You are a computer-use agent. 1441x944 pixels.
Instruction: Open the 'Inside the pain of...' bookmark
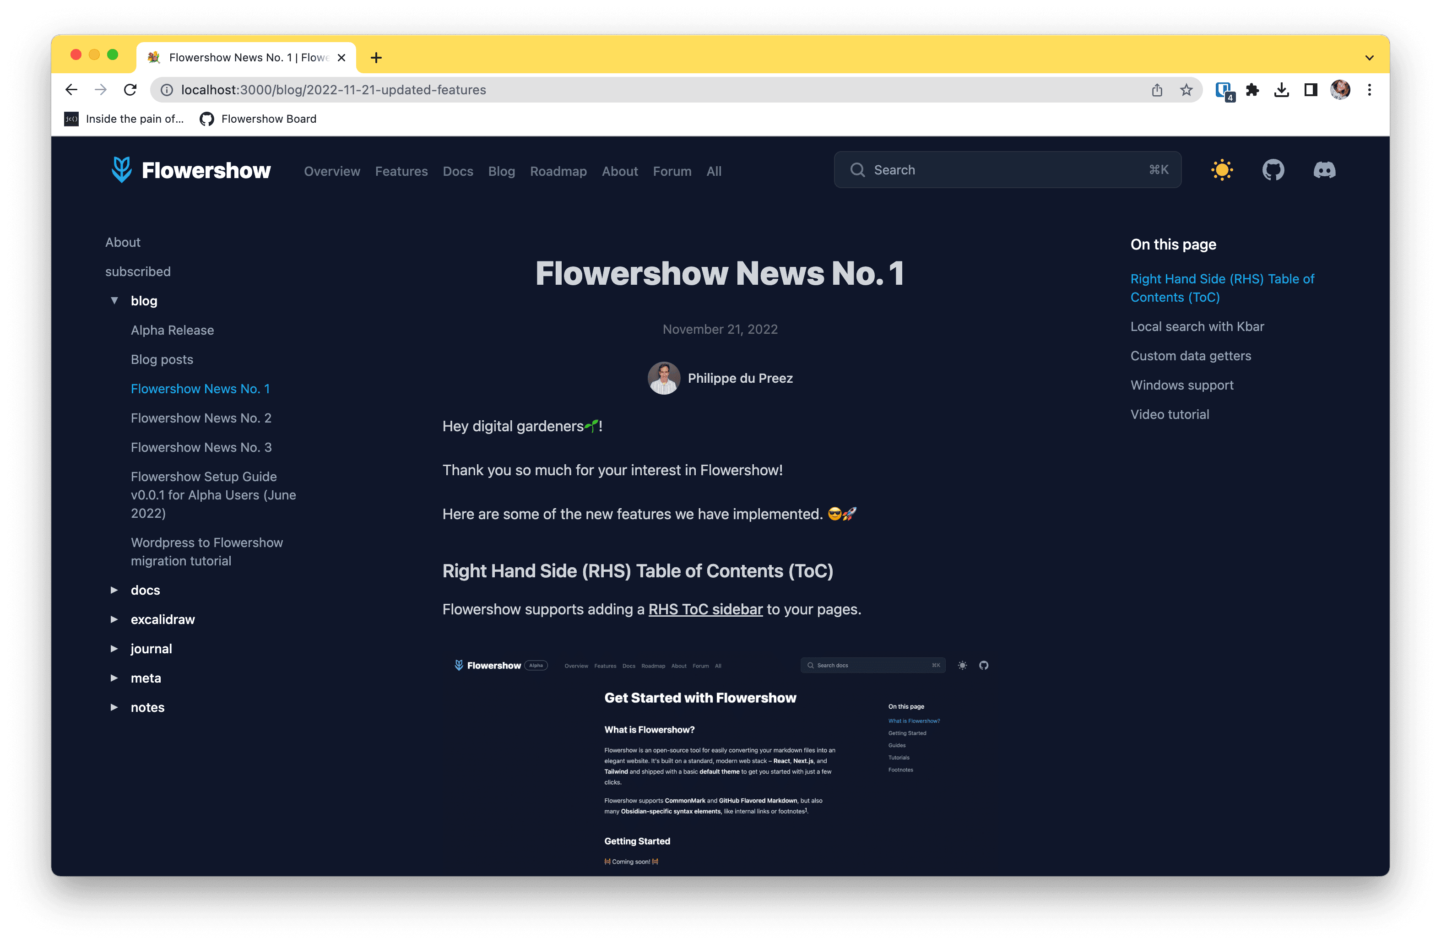(x=124, y=119)
